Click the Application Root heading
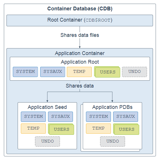The height and width of the screenshot is (161, 158). click(80, 62)
